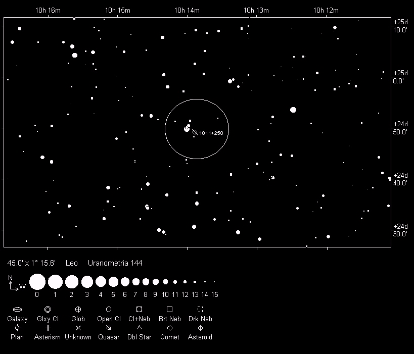
Task: Click the field size text 45.0' x 1° 15.6'
Action: [x=31, y=263]
